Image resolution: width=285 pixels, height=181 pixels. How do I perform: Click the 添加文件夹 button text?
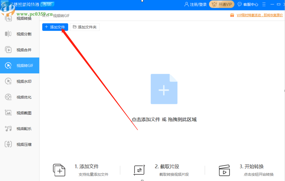click(87, 27)
